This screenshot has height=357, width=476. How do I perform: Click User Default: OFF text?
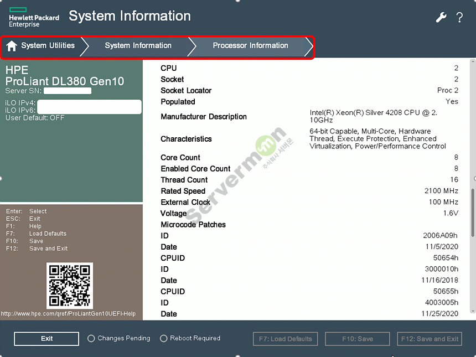point(35,118)
